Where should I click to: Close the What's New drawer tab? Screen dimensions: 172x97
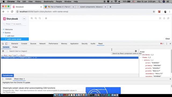point(24,79)
